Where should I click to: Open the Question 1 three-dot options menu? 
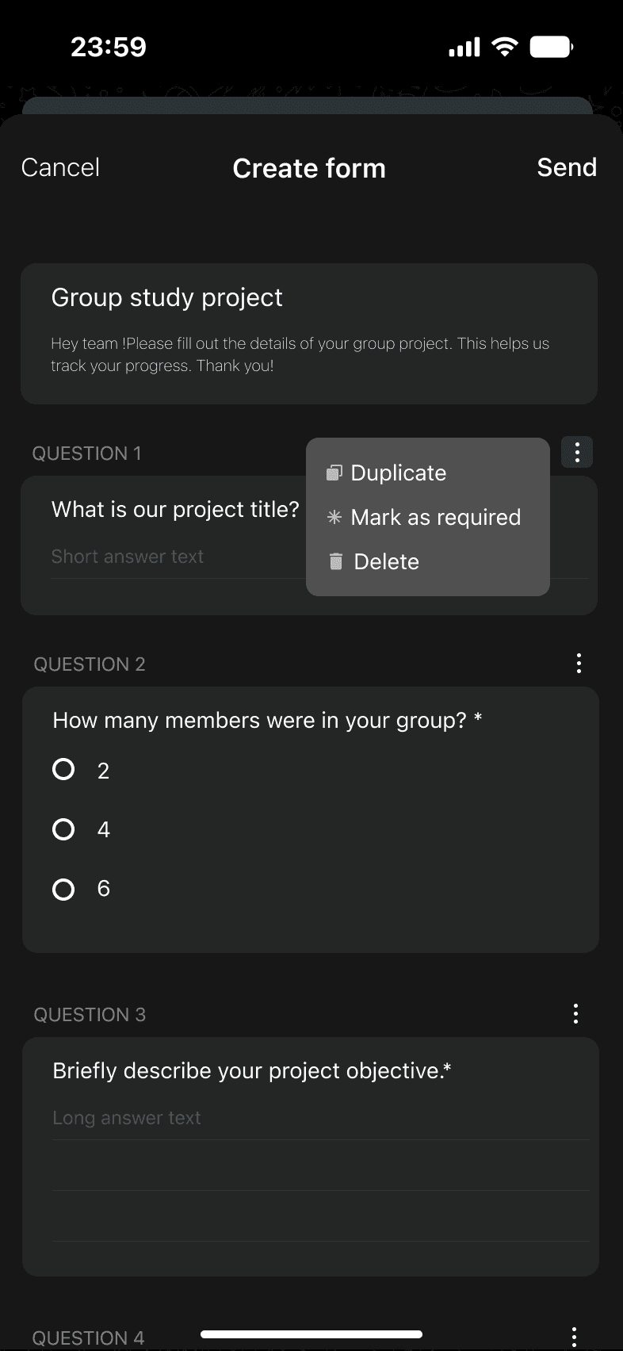tap(577, 453)
